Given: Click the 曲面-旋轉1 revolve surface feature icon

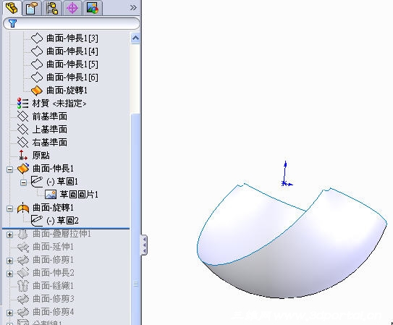Looking at the screenshot, I should (23, 208).
